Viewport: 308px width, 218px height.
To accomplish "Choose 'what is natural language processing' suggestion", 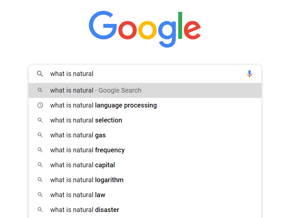I will (x=145, y=105).
